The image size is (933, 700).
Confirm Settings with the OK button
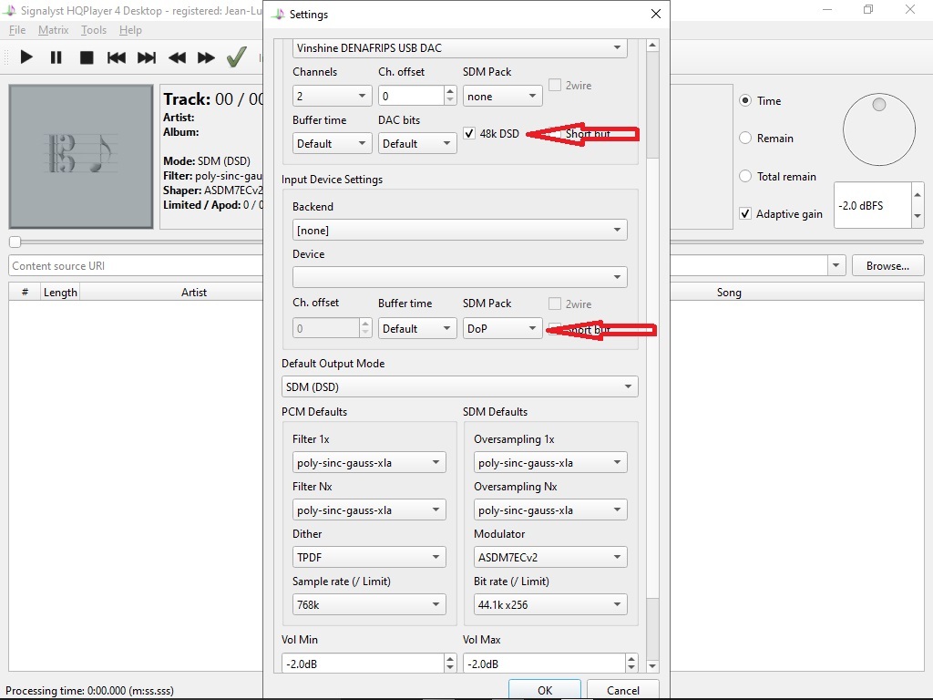pyautogui.click(x=545, y=690)
